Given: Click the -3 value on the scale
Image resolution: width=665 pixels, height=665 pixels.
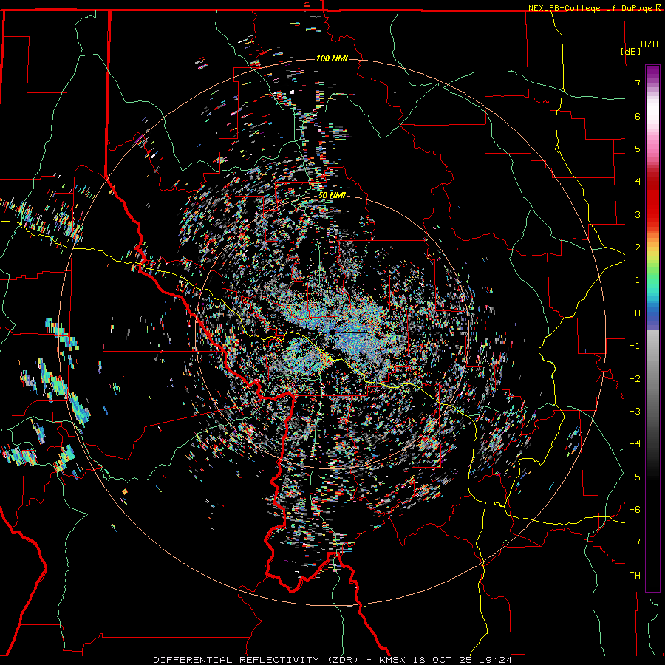Looking at the screenshot, I should click(635, 412).
